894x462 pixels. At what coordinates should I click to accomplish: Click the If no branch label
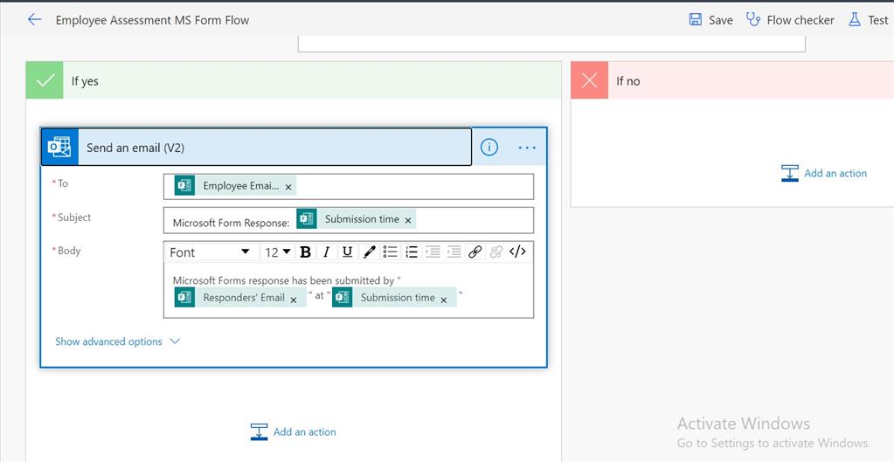627,81
